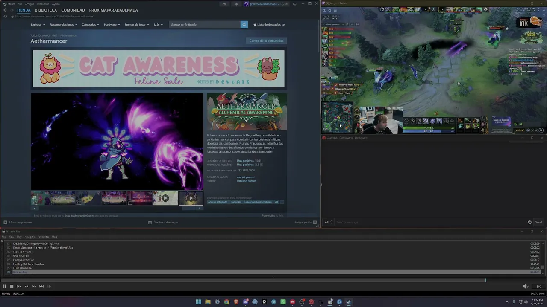Screen dimensions: 547x307
Task: Click the music player seek bar
Action: [x=273, y=280]
